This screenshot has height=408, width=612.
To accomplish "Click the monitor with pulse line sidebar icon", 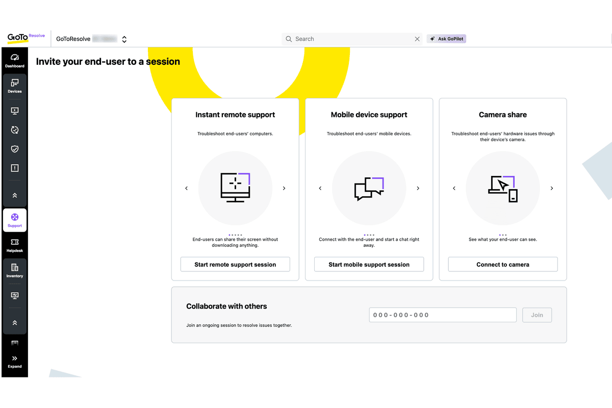I will click(x=15, y=296).
